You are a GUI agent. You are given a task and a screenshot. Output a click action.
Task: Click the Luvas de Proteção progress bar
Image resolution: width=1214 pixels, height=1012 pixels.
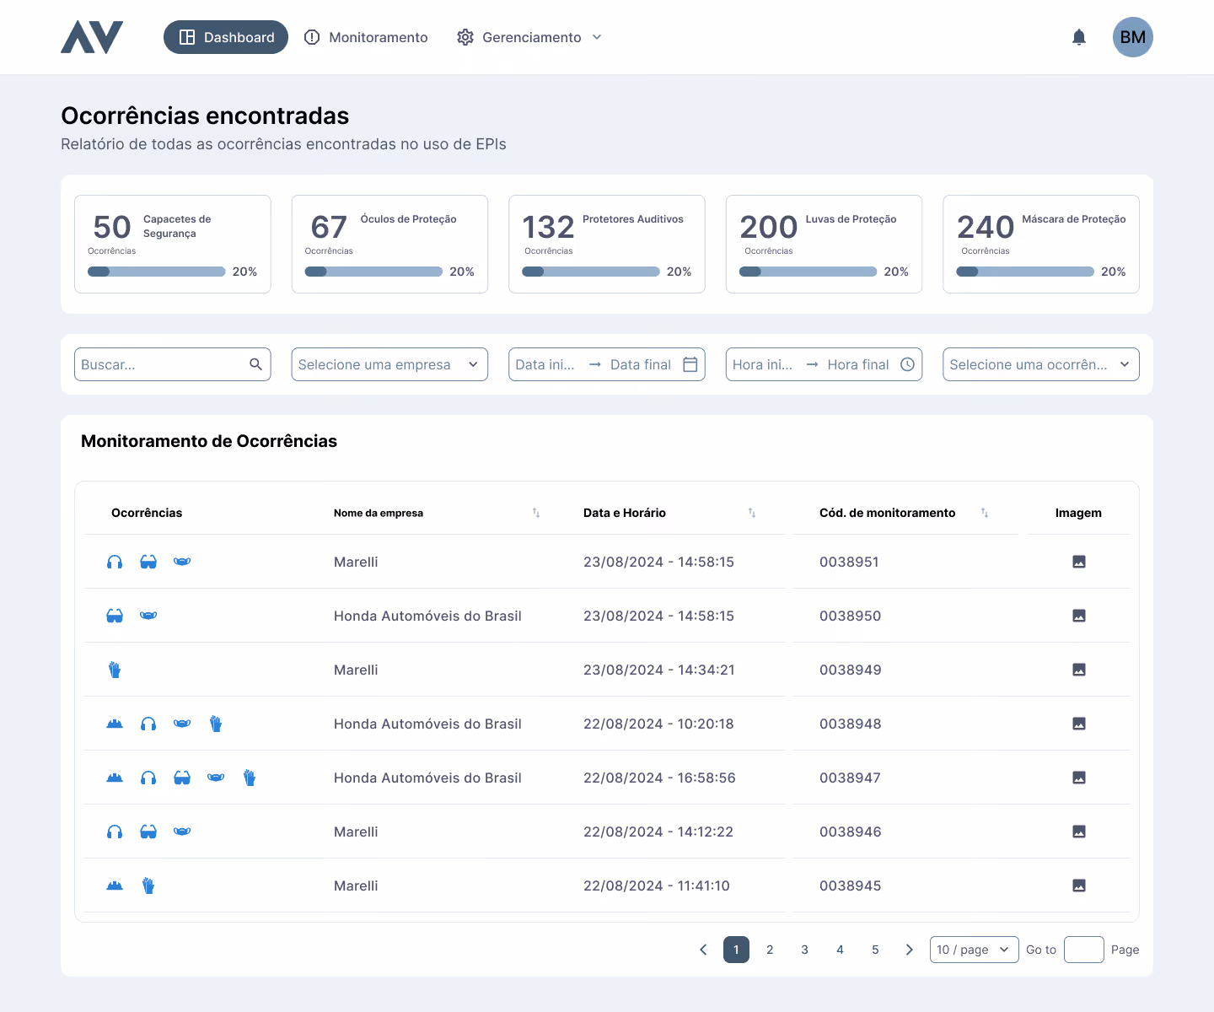(x=807, y=272)
